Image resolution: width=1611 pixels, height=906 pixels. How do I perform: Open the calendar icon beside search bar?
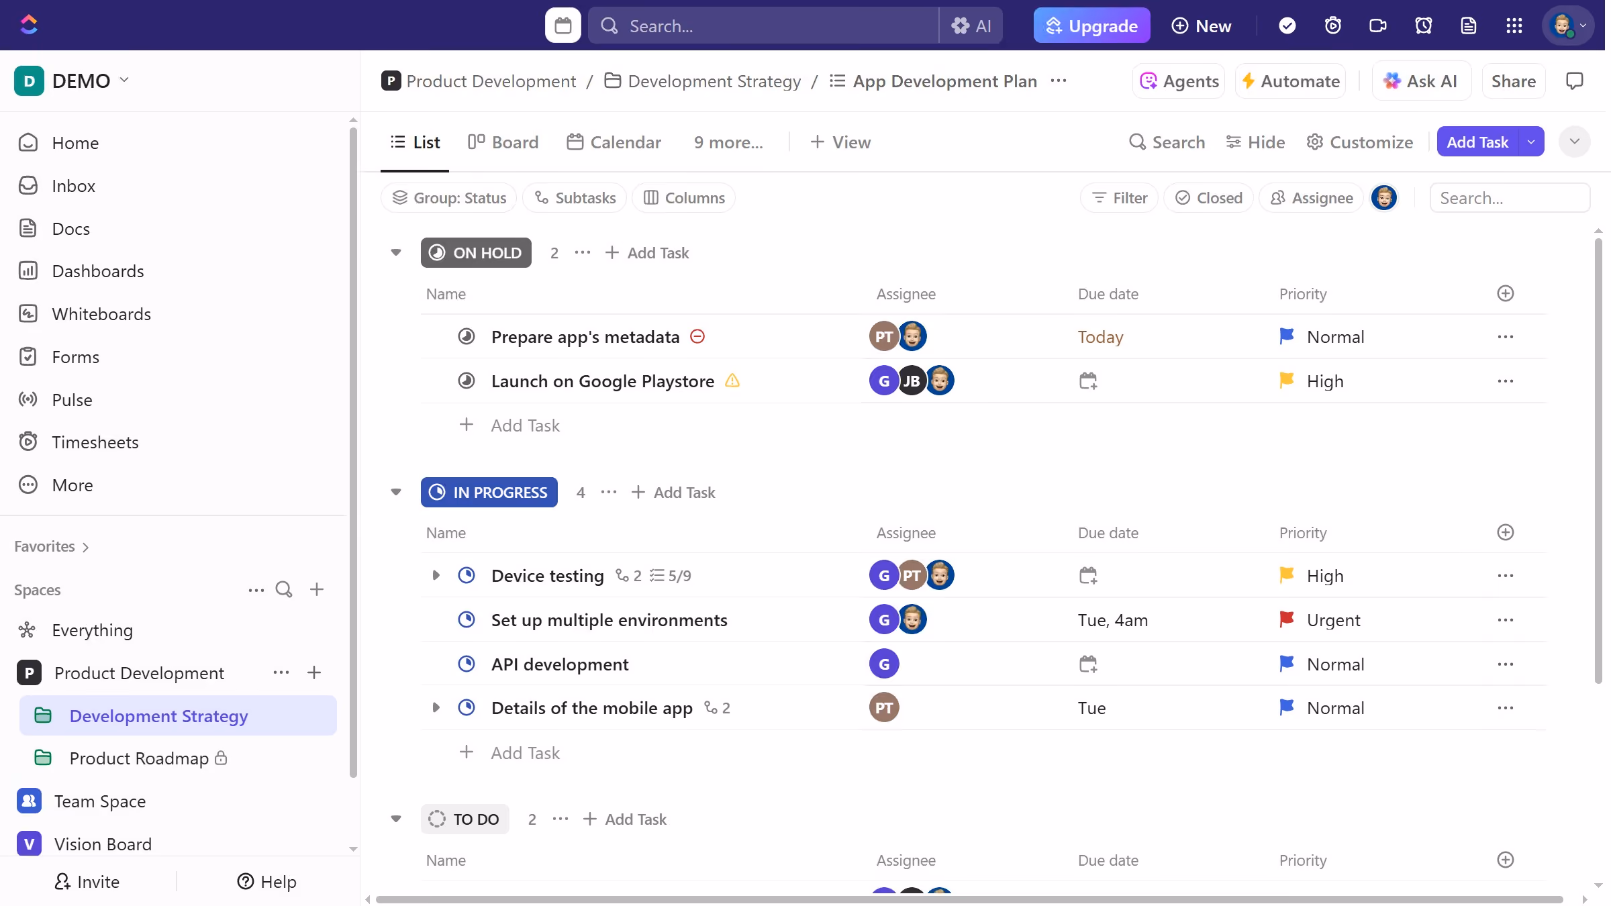click(x=563, y=26)
